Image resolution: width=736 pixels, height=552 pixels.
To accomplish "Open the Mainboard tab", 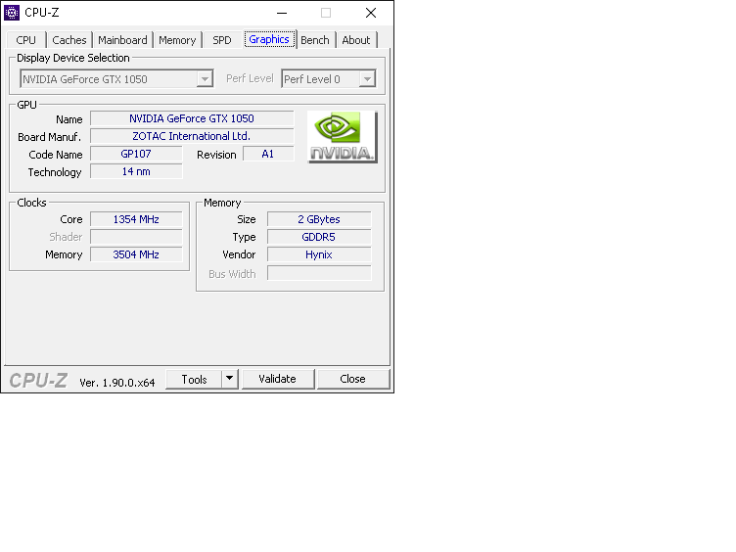I will coord(122,40).
